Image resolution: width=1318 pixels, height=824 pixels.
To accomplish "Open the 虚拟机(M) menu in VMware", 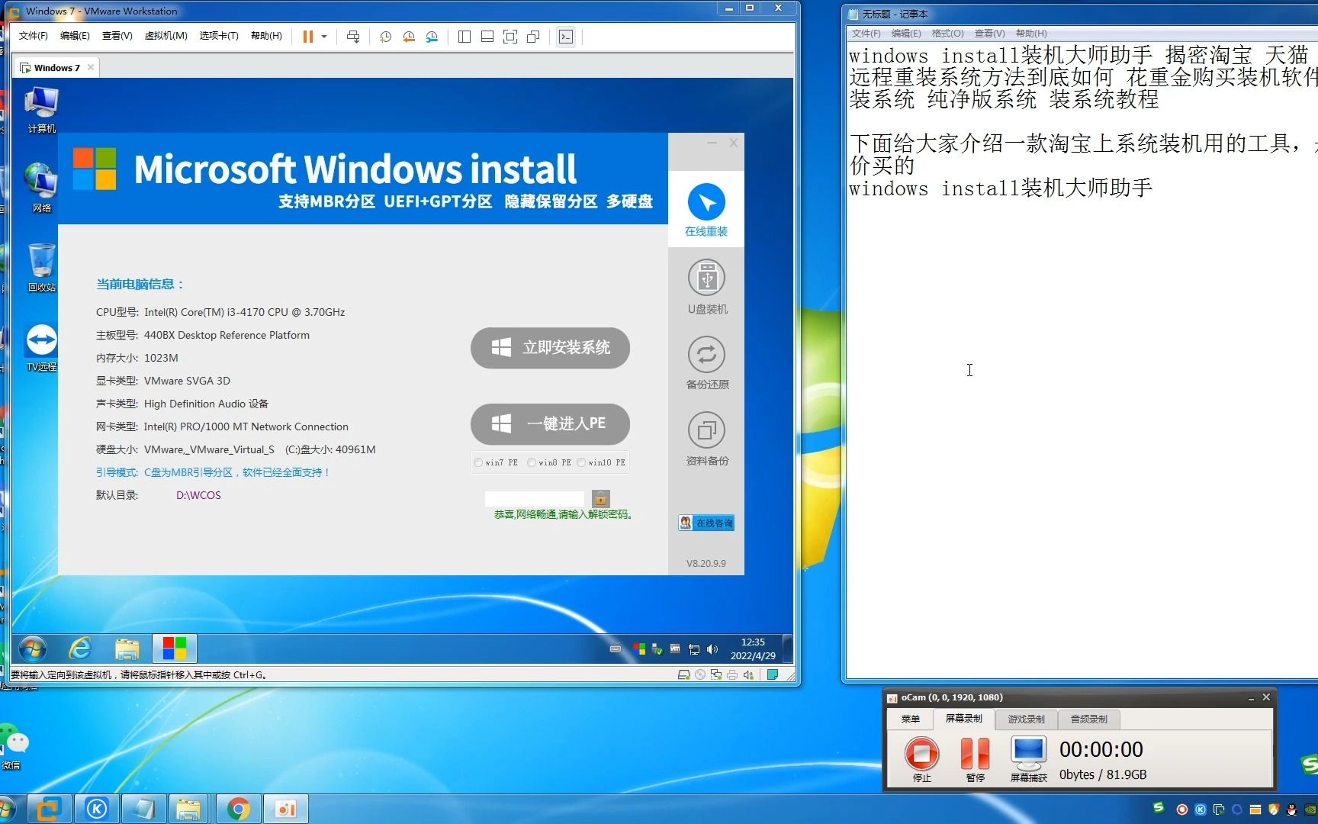I will click(166, 36).
